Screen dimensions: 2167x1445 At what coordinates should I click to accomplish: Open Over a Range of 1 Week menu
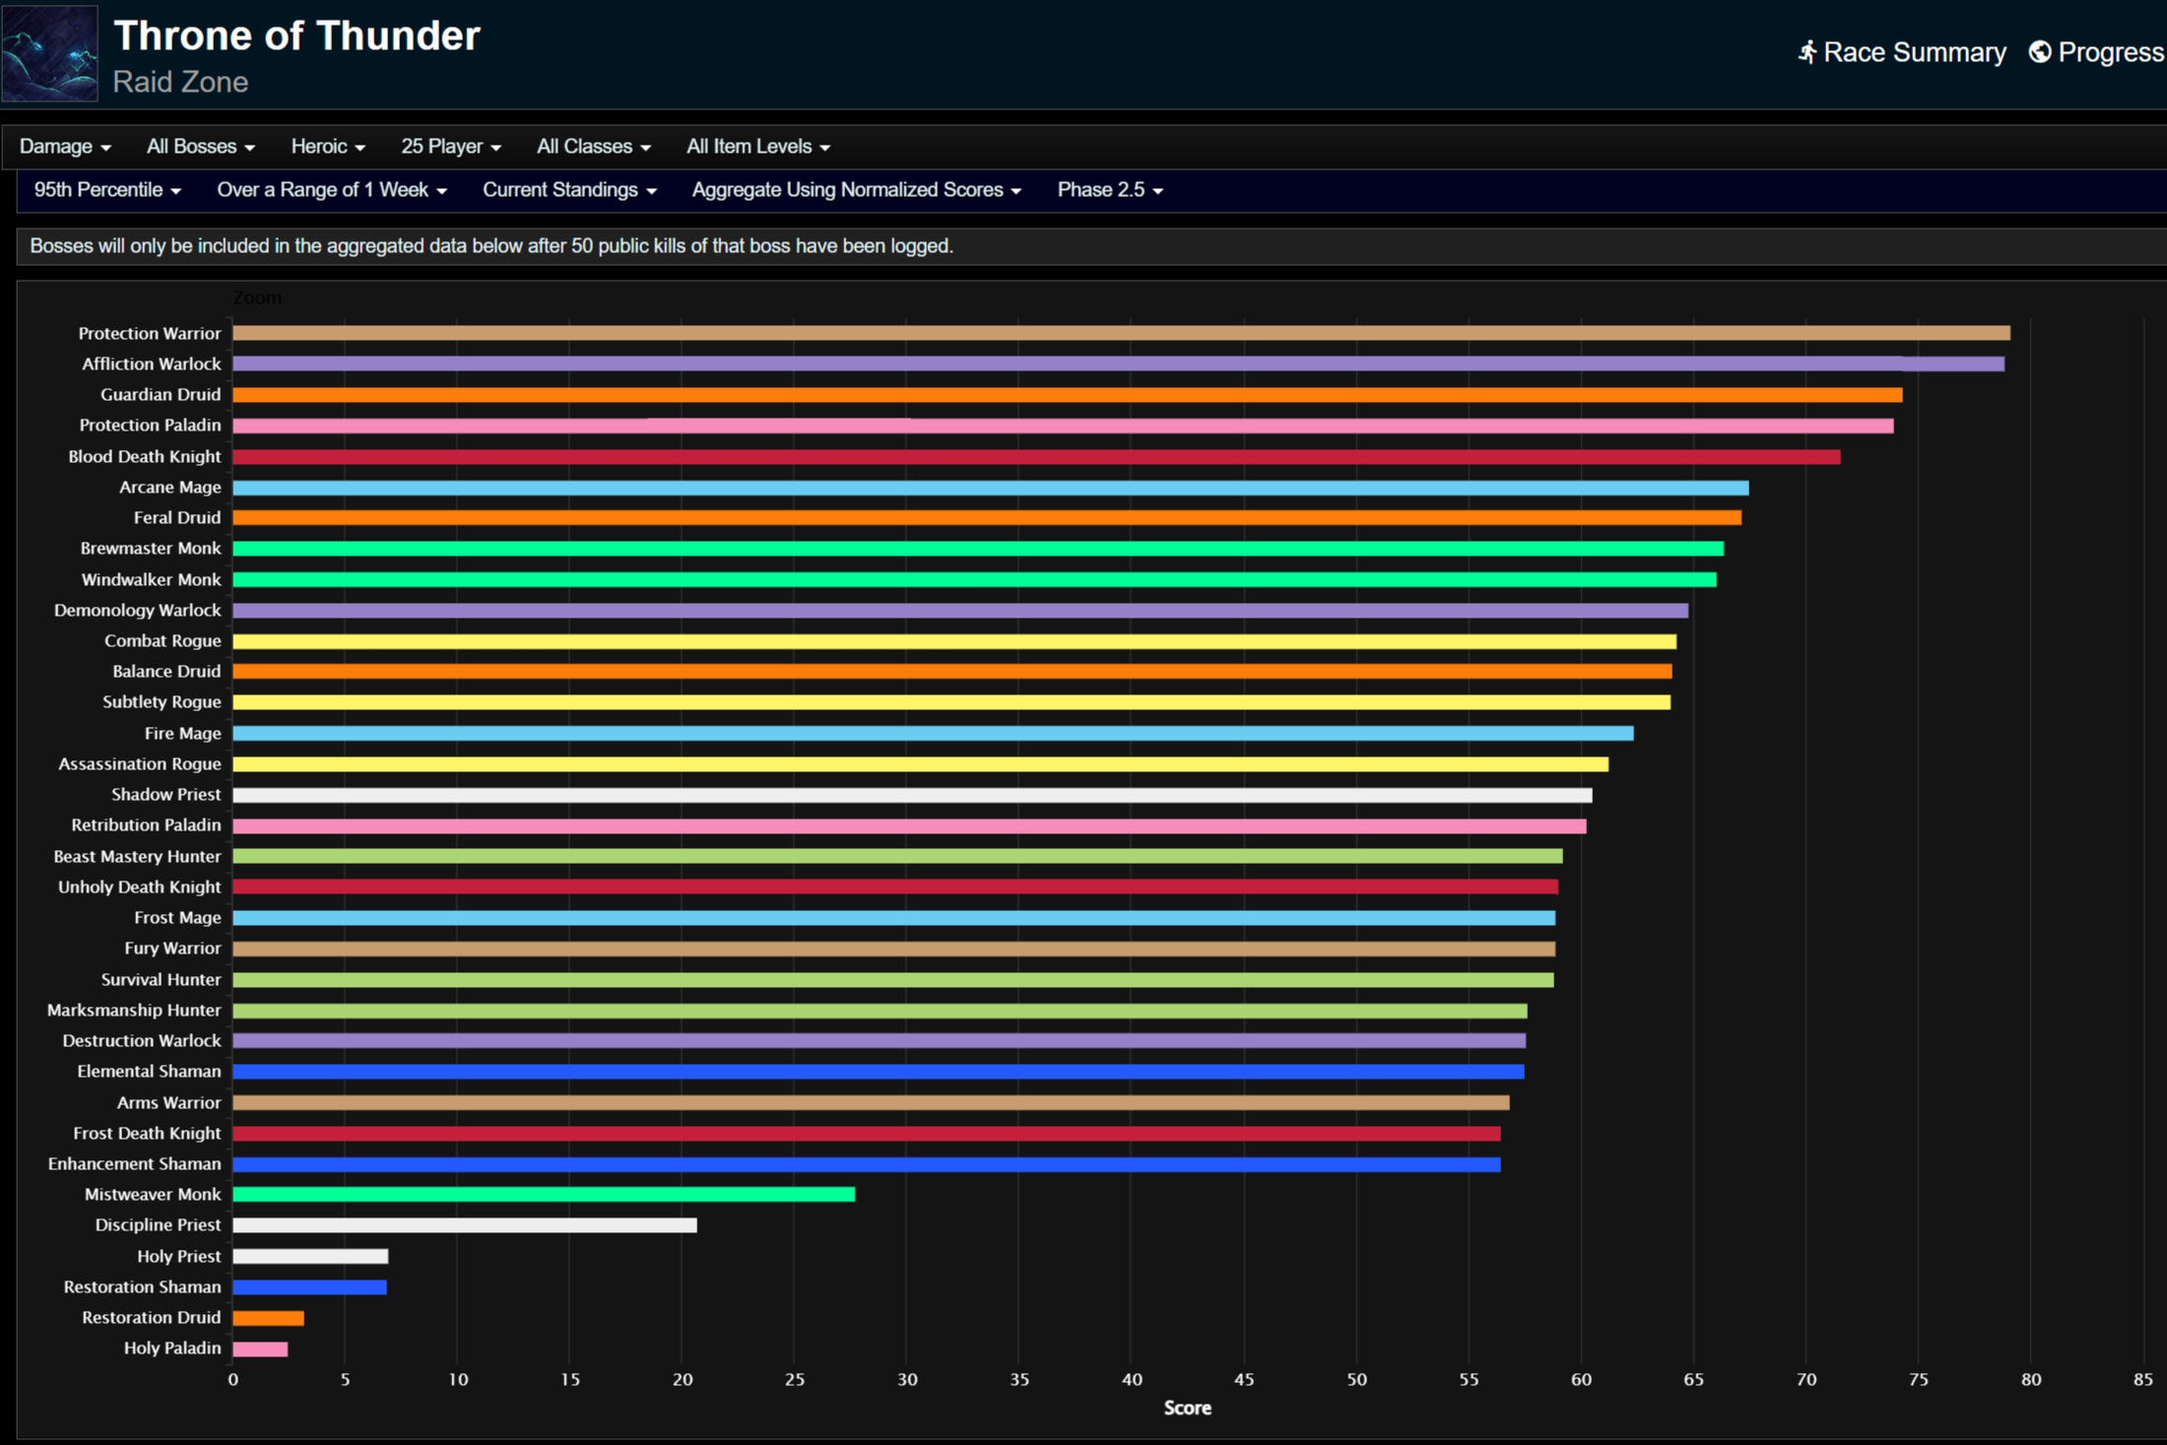point(332,190)
